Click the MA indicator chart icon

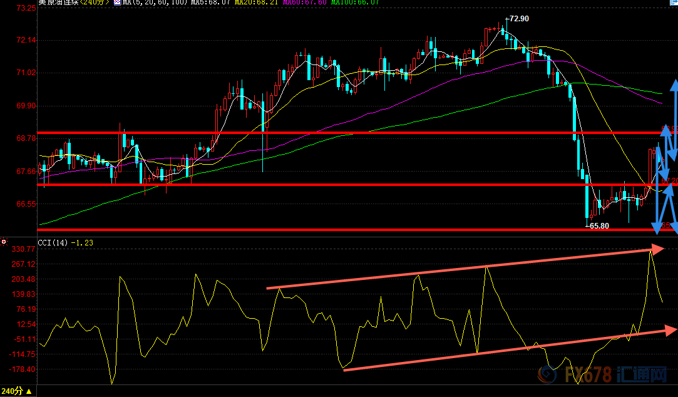pyautogui.click(x=117, y=2)
